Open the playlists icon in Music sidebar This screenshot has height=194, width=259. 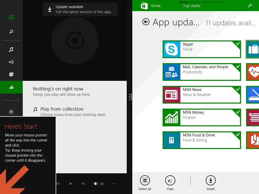click(11, 74)
